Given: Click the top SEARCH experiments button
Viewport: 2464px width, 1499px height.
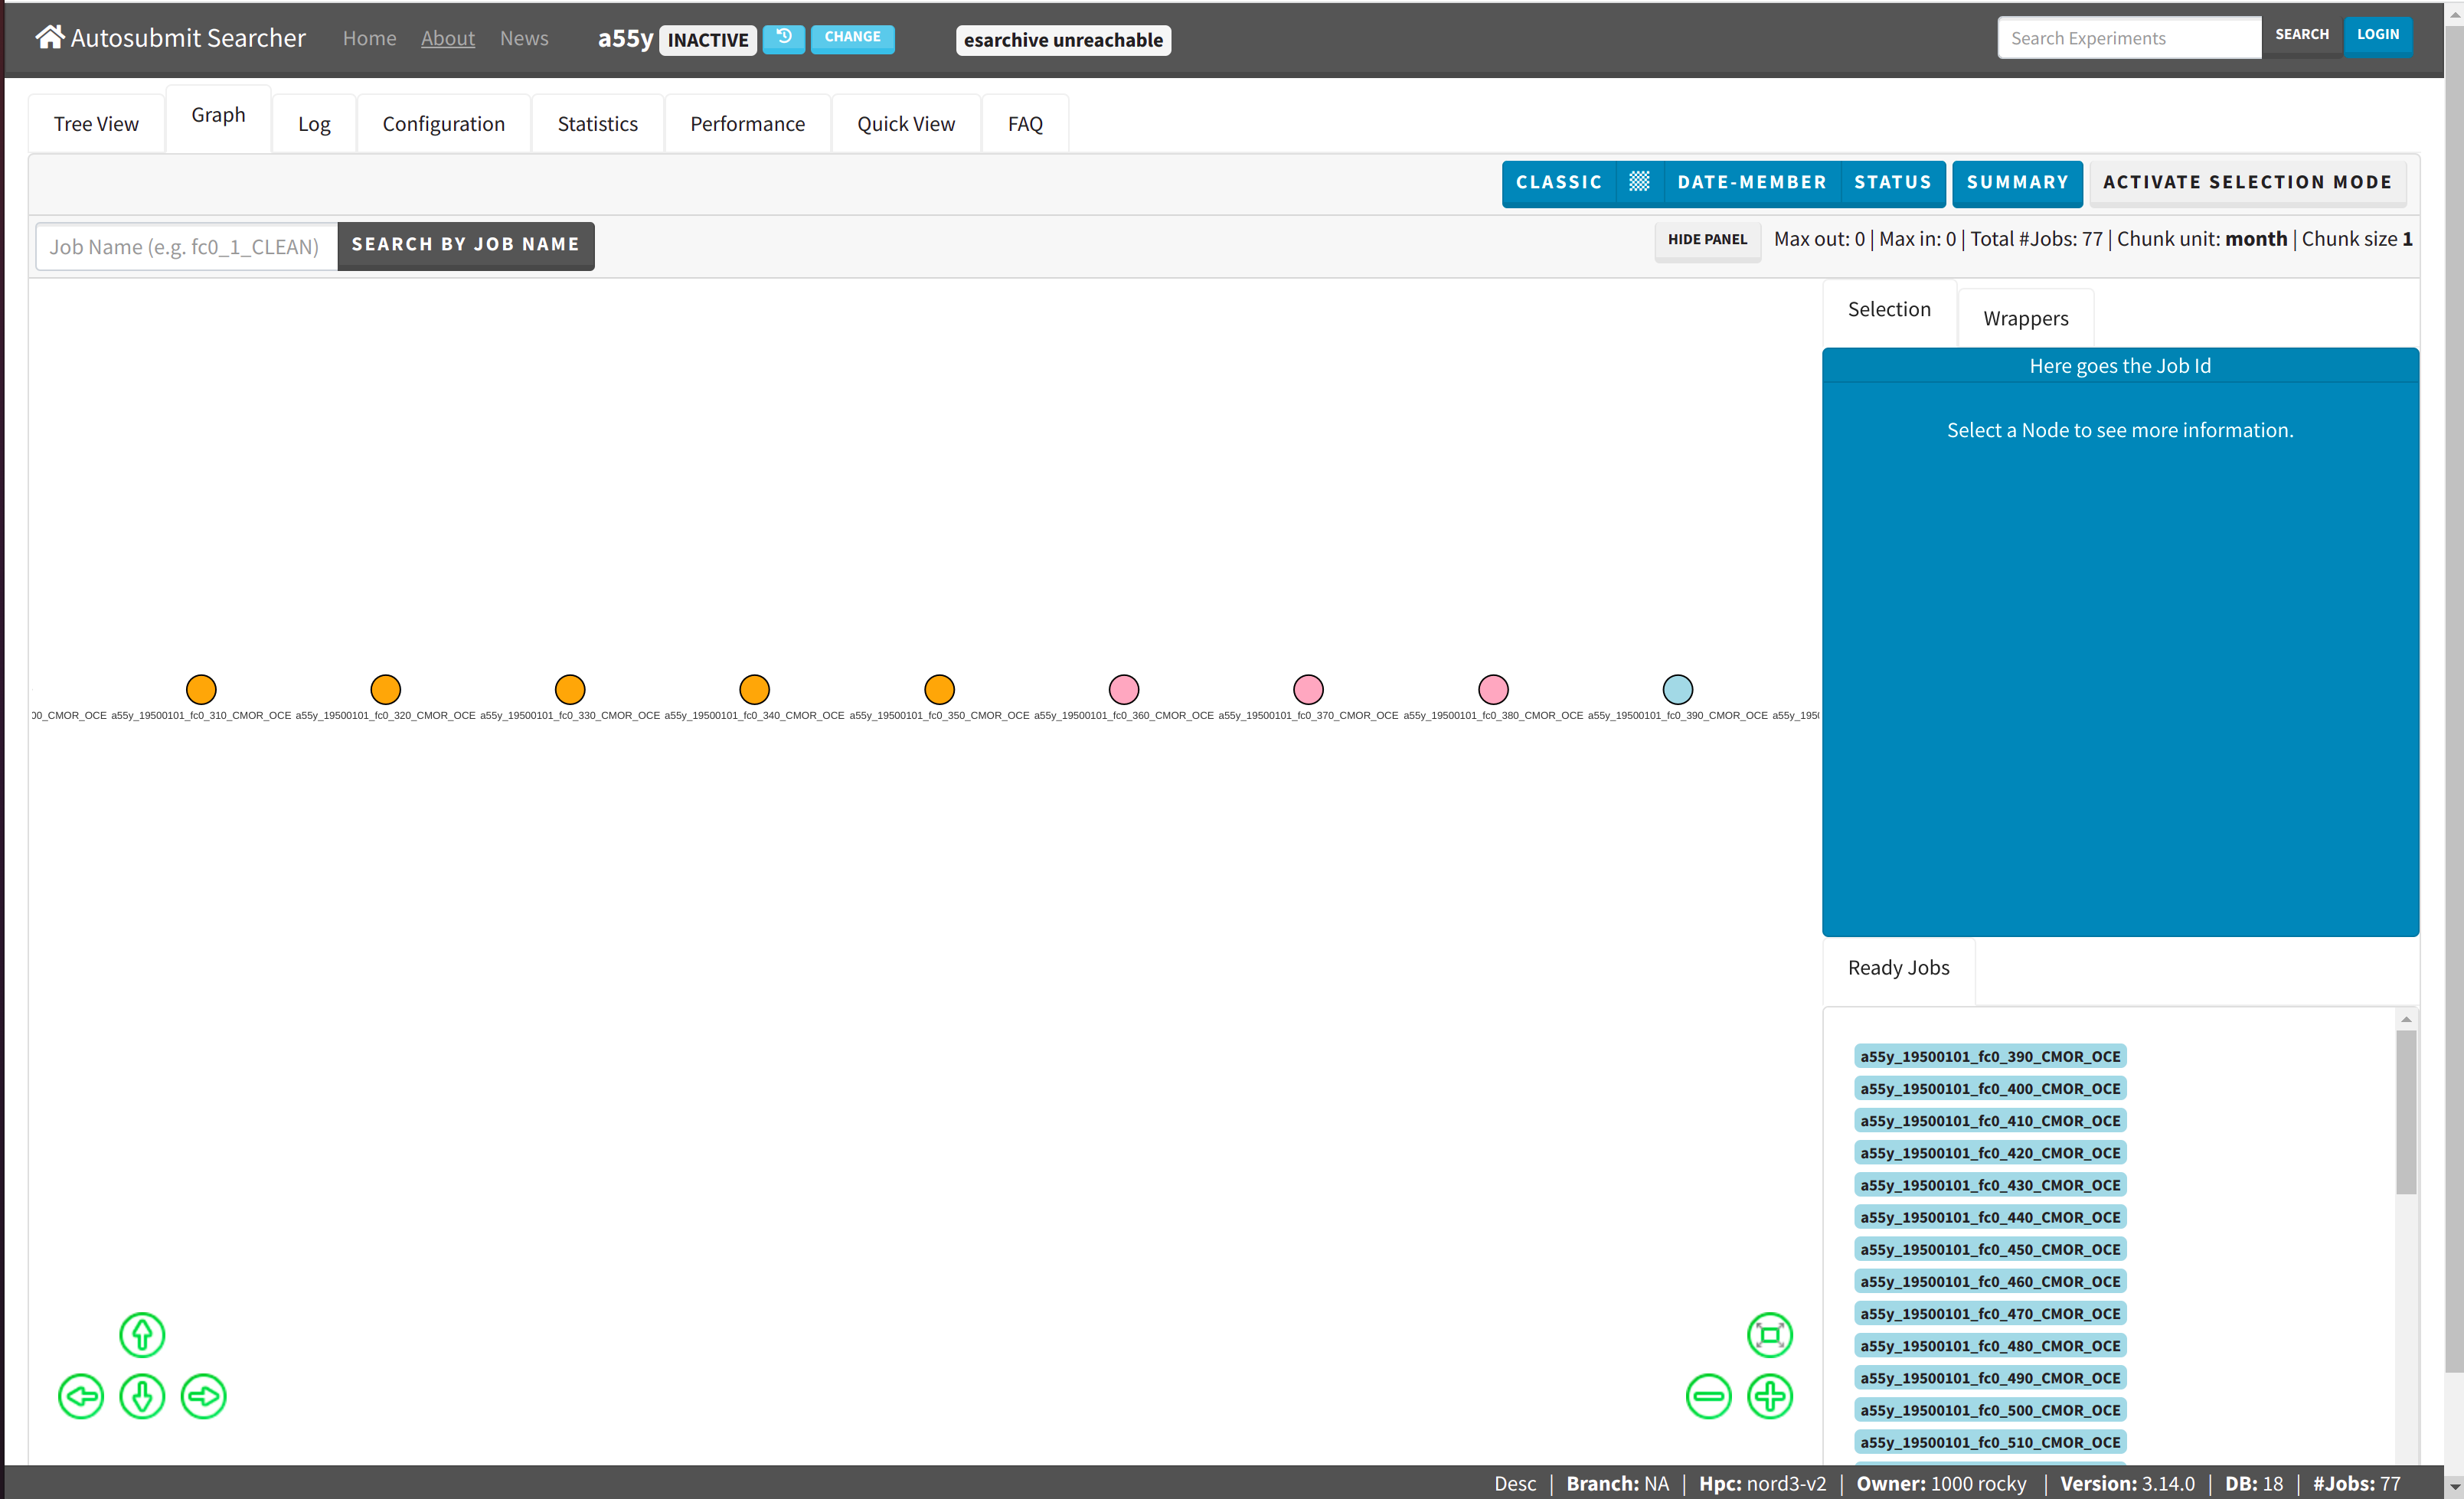Looking at the screenshot, I should tap(2302, 35).
